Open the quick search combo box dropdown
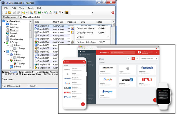This screenshot has height=115, width=177. 92,13
